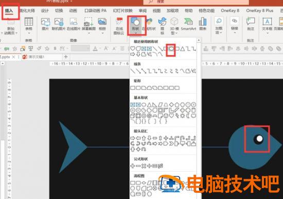Screen dimensions: 283x199
Task: Select the scribble shape in 线条 section
Action: point(193,71)
